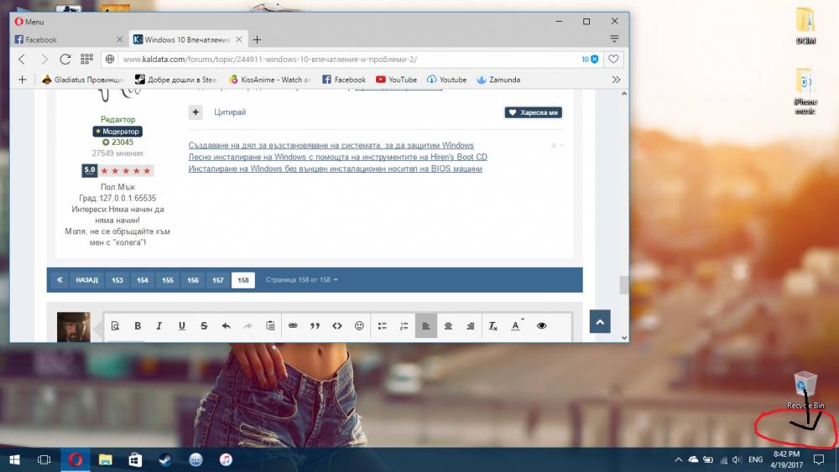Open a new browser tab
The width and height of the screenshot is (839, 472).
point(258,39)
